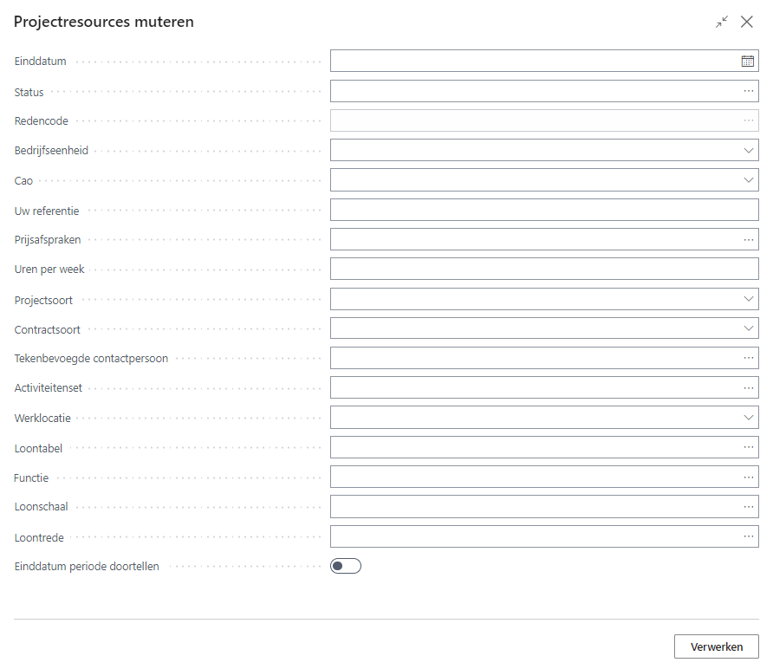Expand the Projectsoort dropdown arrow
The width and height of the screenshot is (773, 669).
click(x=749, y=299)
